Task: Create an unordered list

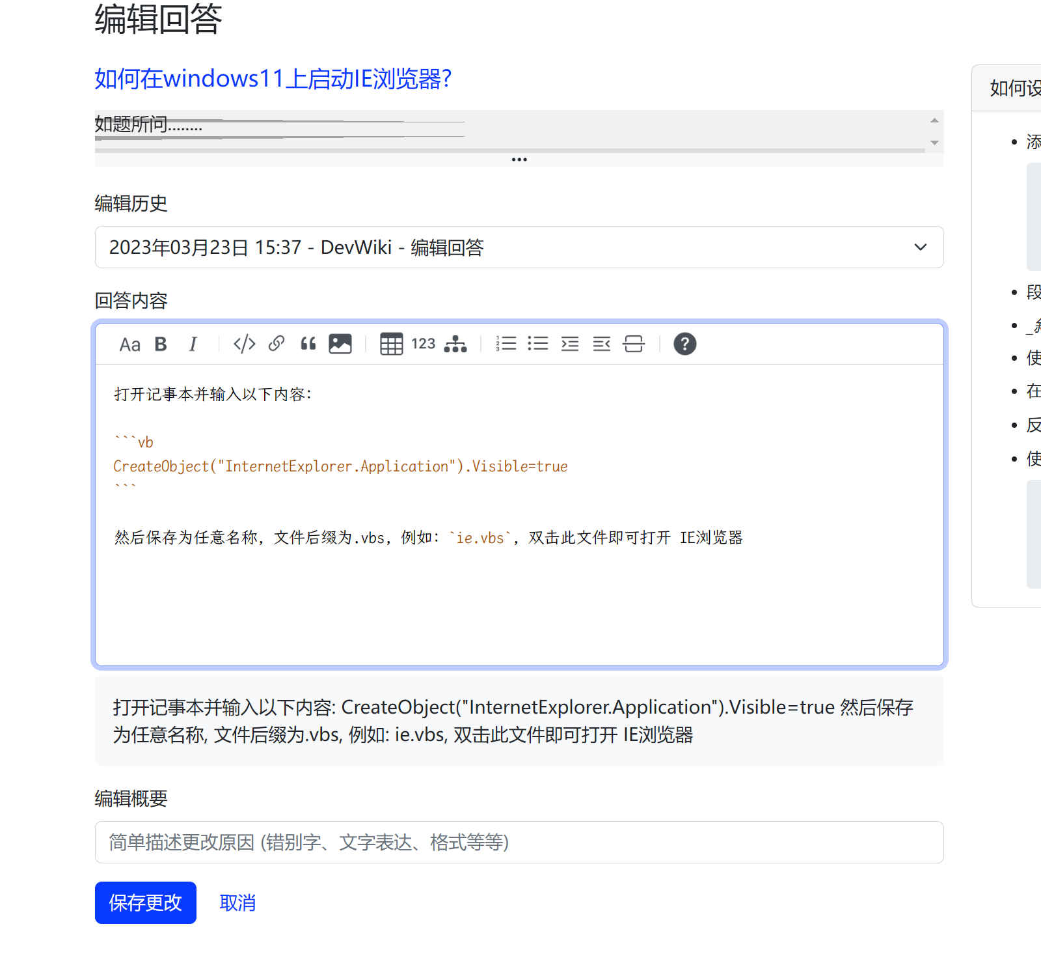Action: coord(538,344)
